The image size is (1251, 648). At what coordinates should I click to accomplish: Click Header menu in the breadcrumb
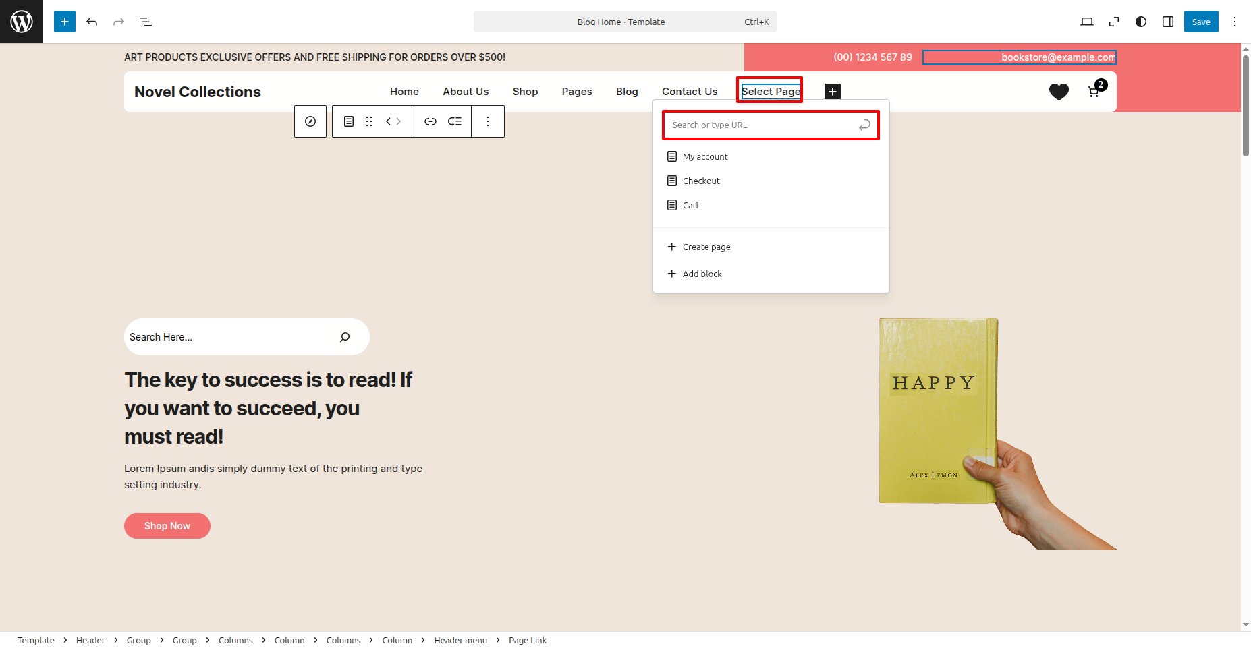(x=460, y=640)
